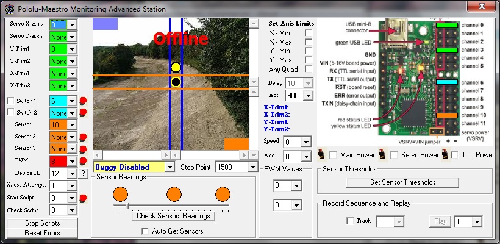
Task: Check the Servo Power checkbox
Action: [394, 155]
